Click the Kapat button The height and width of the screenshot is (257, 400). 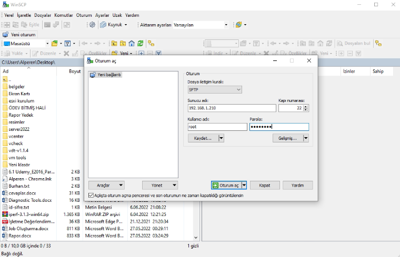pyautogui.click(x=265, y=186)
